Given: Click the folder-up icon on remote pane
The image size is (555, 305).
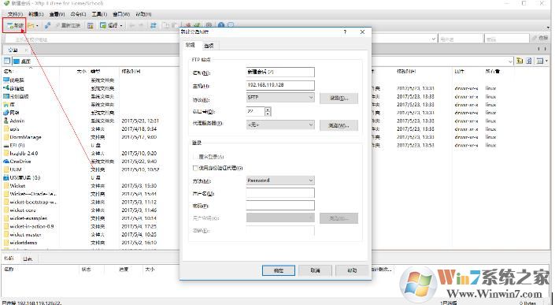Looking at the screenshot, I should coord(520,61).
